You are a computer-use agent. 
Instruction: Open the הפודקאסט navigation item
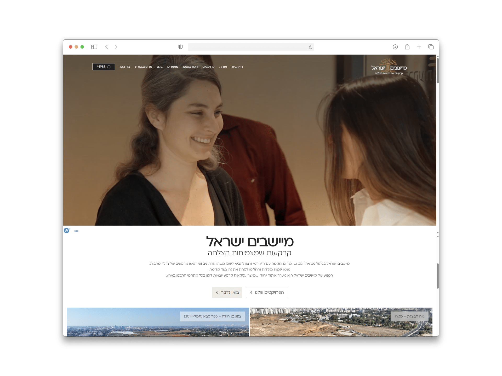point(190,67)
